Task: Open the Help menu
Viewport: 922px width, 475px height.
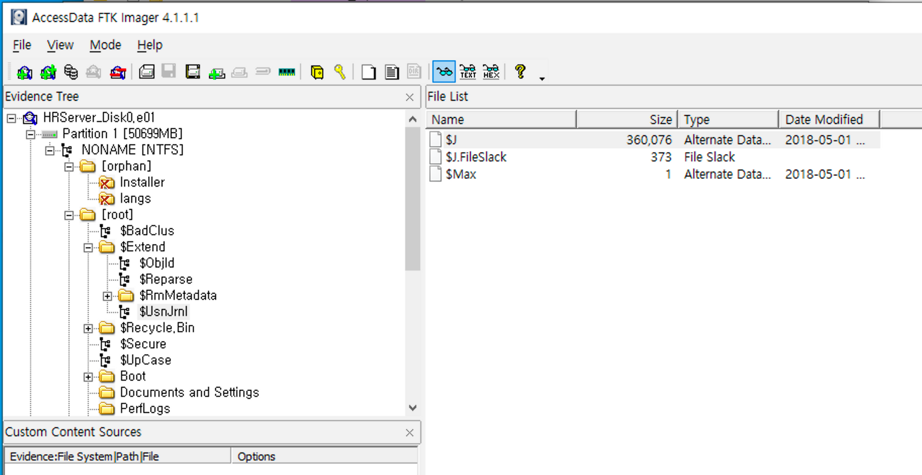Action: [150, 45]
